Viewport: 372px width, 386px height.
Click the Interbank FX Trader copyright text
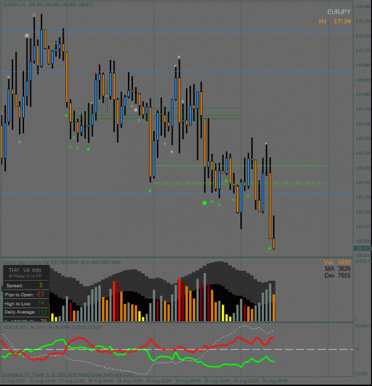pos(68,374)
